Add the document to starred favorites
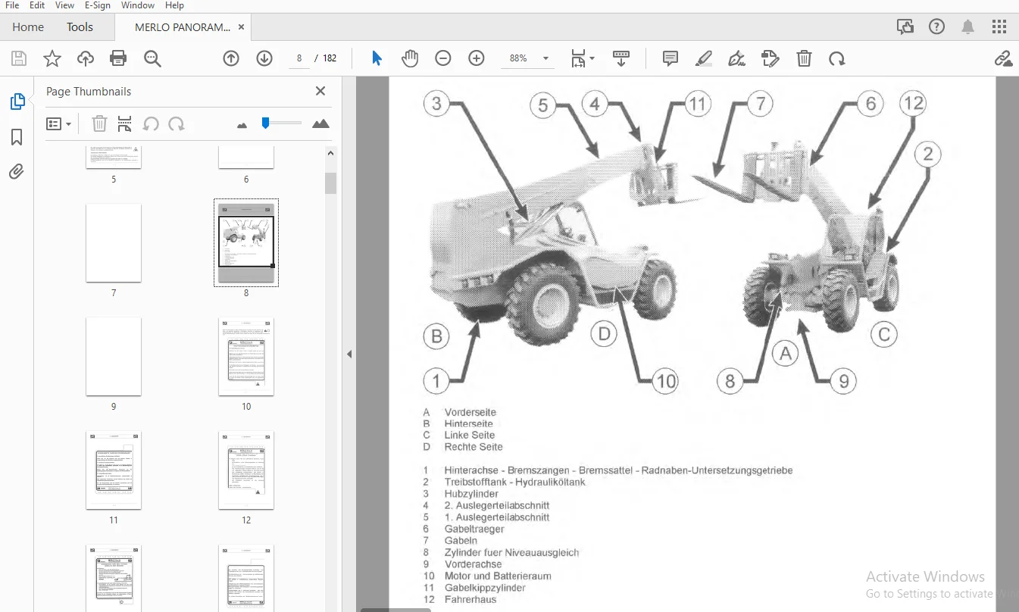This screenshot has height=612, width=1019. pyautogui.click(x=52, y=58)
